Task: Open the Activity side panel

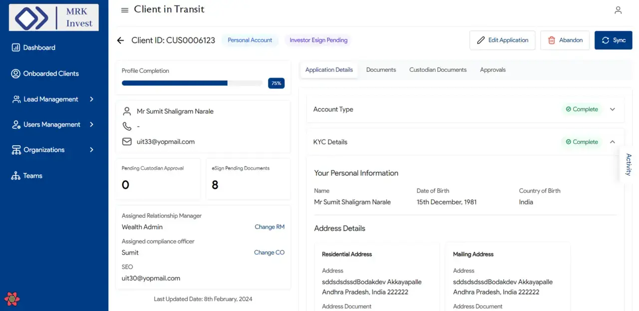Action: pyautogui.click(x=629, y=164)
